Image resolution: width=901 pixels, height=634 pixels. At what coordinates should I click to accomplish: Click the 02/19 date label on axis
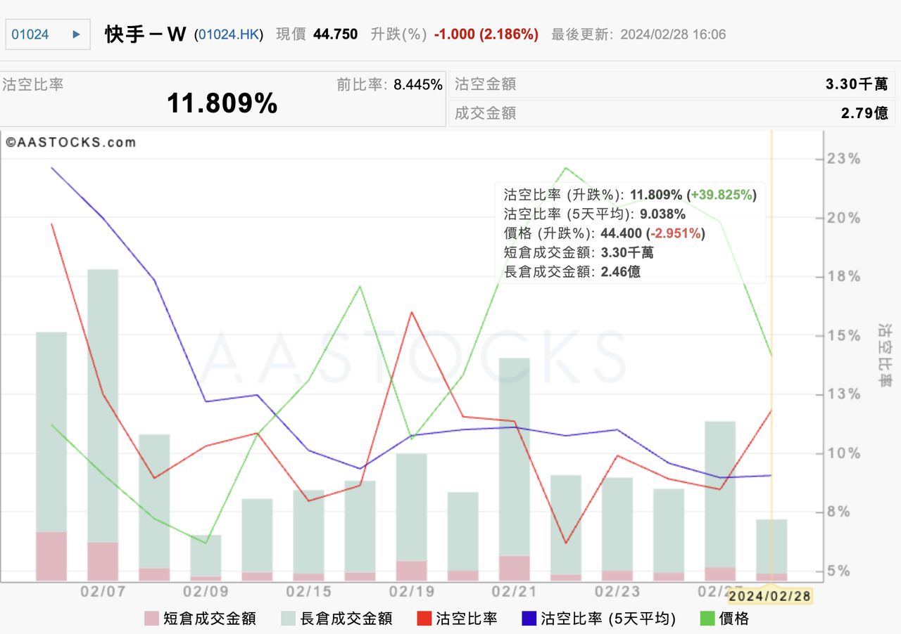pos(412,591)
